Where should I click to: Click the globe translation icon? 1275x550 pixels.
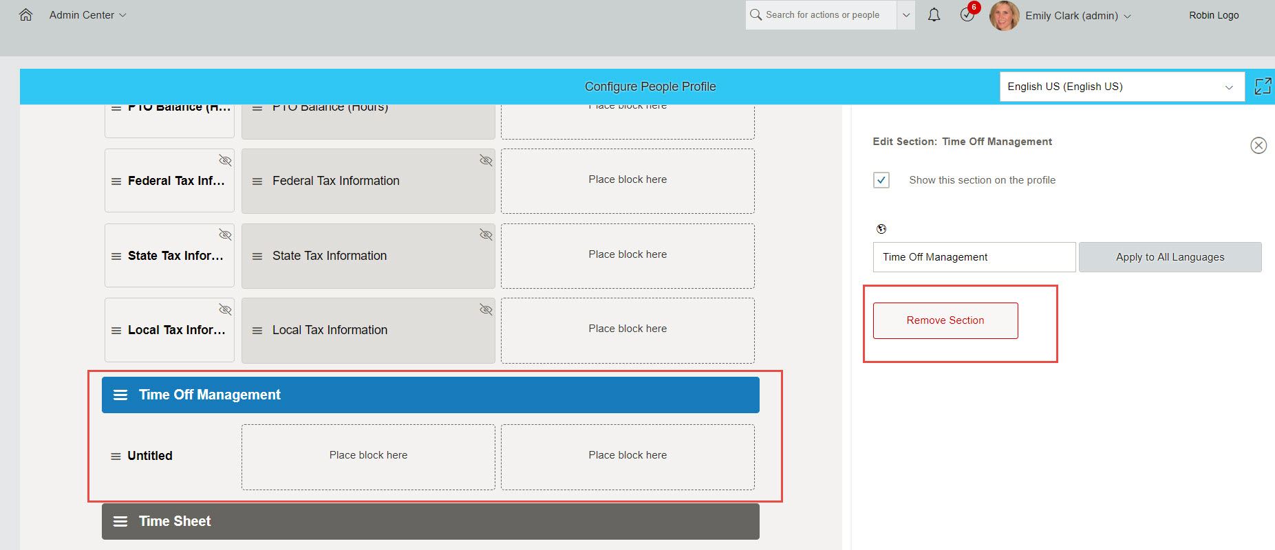881,229
